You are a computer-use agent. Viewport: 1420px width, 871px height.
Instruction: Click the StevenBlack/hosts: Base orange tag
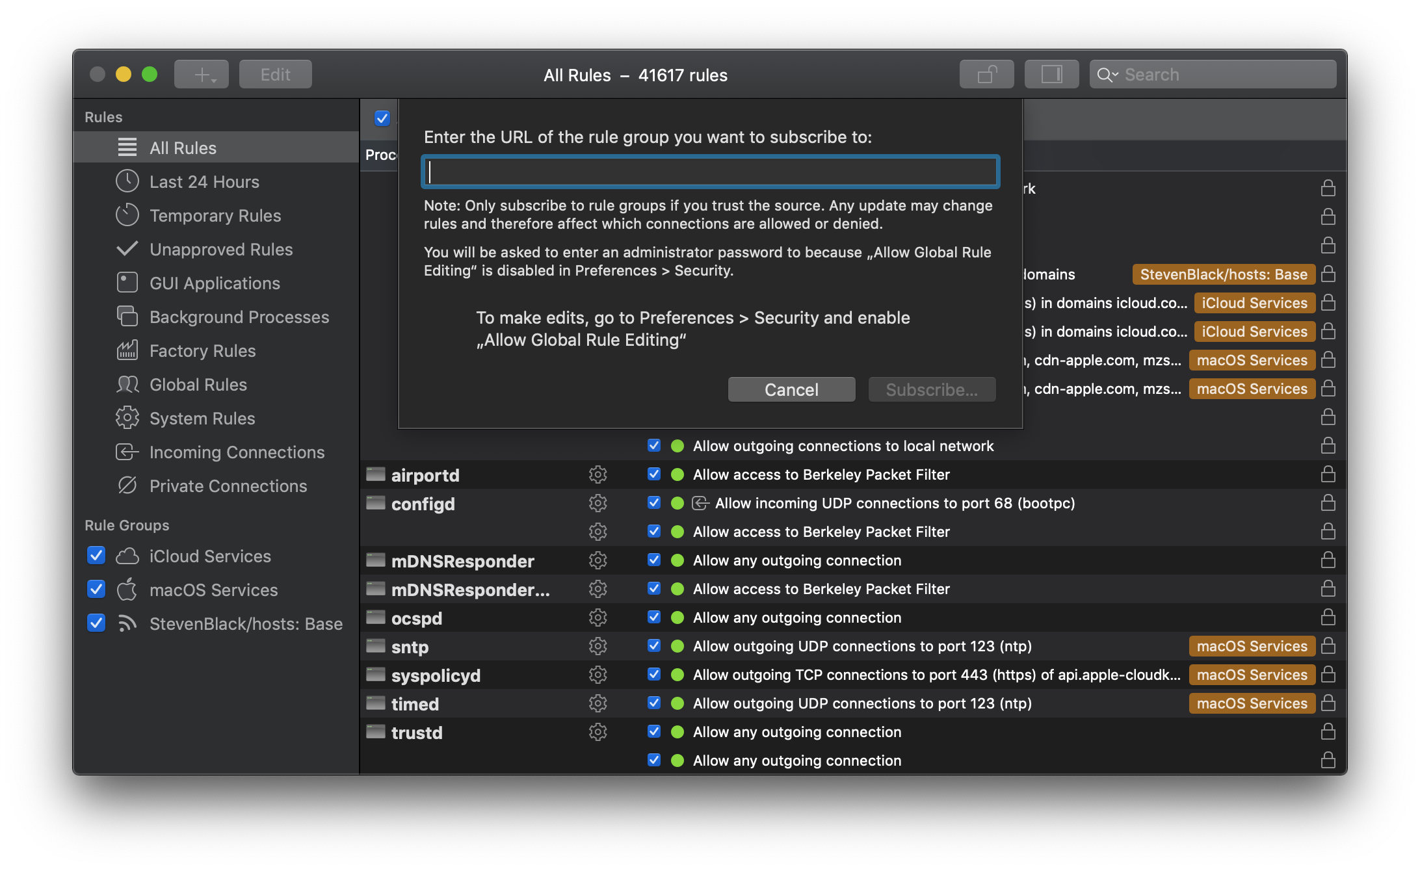pos(1223,274)
